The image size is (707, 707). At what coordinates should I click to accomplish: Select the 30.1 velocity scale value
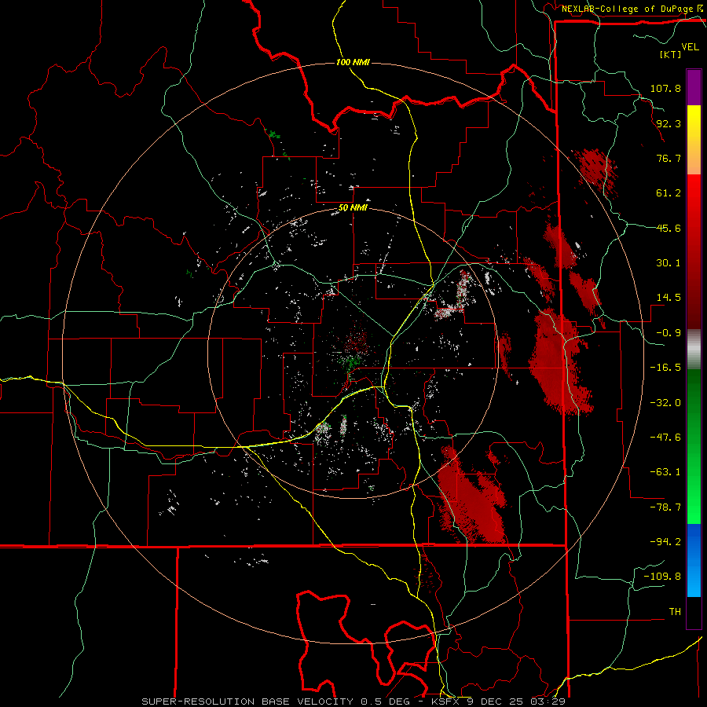pyautogui.click(x=669, y=263)
